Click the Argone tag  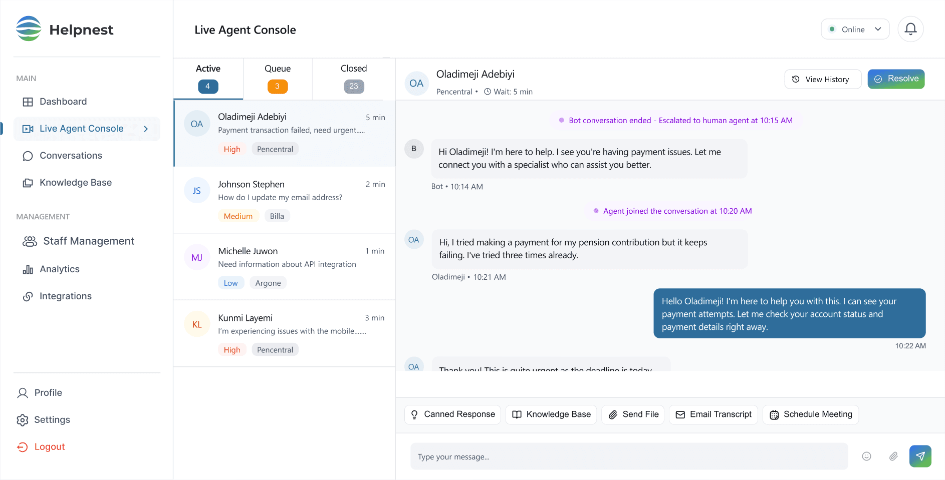pos(268,283)
